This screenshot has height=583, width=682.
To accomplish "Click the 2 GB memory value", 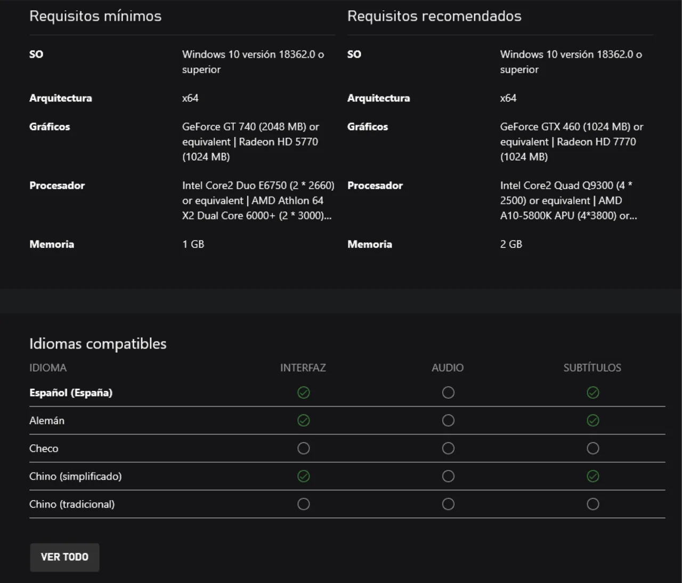I will click(x=511, y=244).
